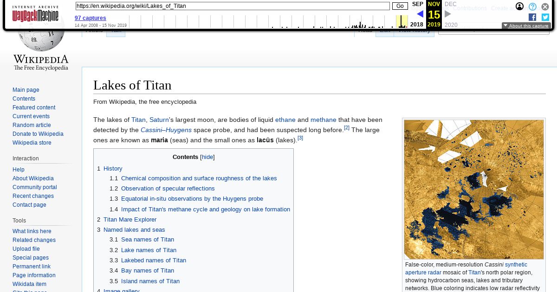Jump to Sea names of Titan section

tap(148, 240)
